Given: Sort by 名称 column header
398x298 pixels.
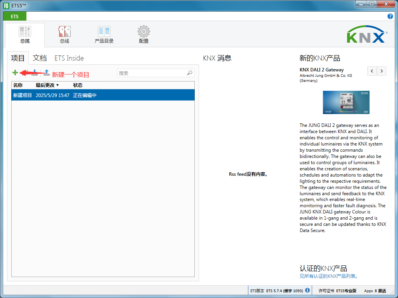Looking at the screenshot, I should (18, 85).
